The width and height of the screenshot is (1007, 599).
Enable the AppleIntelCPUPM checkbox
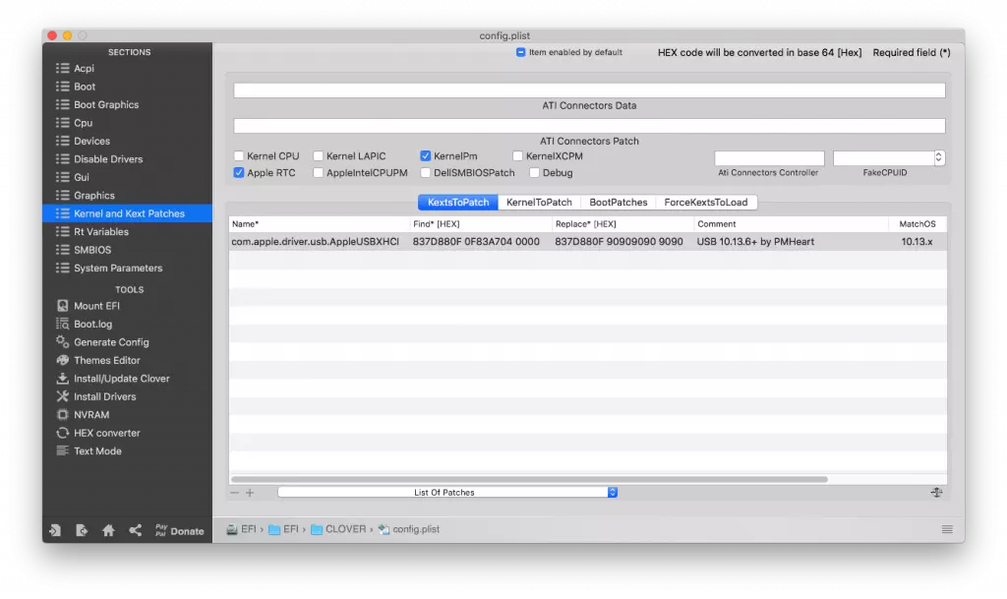click(x=318, y=173)
